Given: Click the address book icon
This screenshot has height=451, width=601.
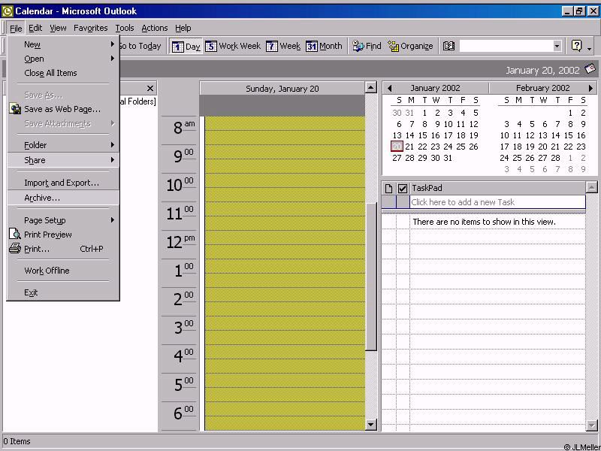Looking at the screenshot, I should click(448, 46).
